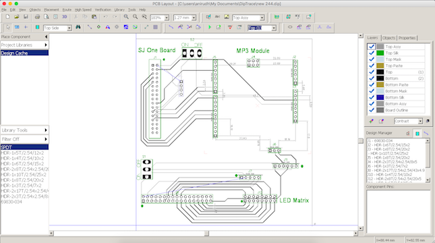Select 69830-034 in component list
This screenshot has width=435, height=243.
pyautogui.click(x=24, y=202)
